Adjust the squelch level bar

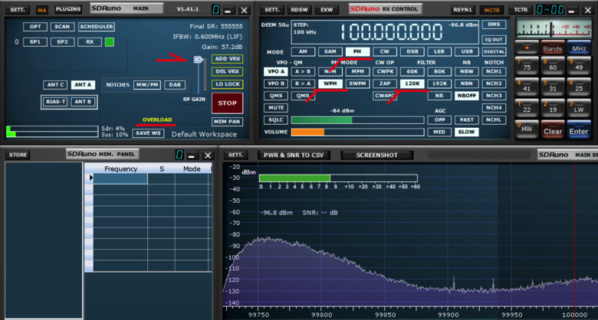coord(357,120)
